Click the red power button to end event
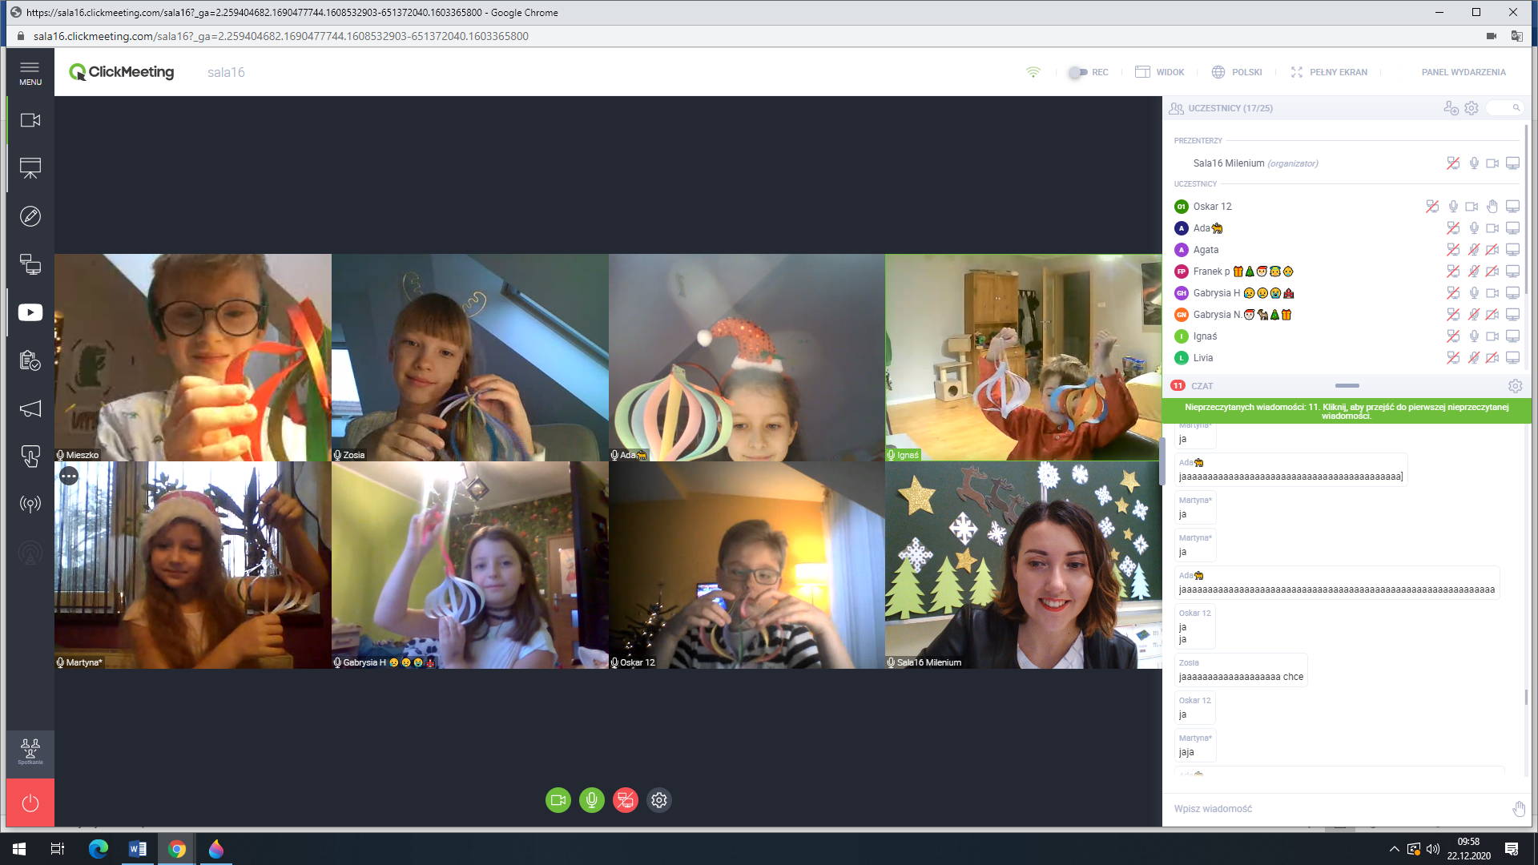The image size is (1538, 865). [x=30, y=803]
